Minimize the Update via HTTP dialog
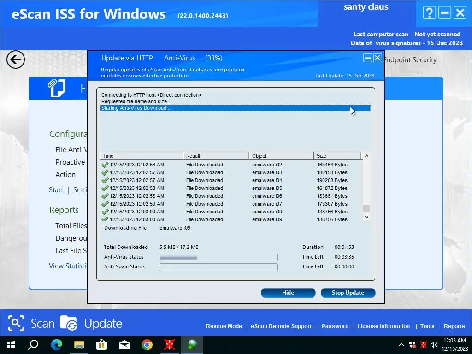This screenshot has width=472, height=354. coord(367,58)
